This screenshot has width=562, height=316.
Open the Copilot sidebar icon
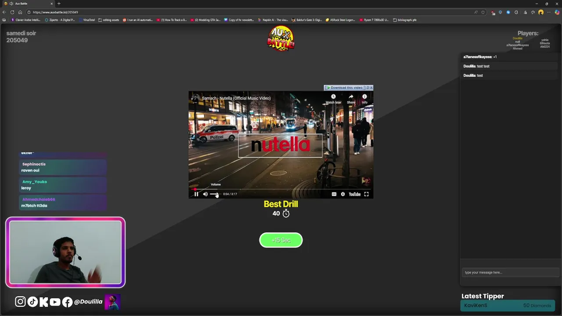tap(557, 12)
